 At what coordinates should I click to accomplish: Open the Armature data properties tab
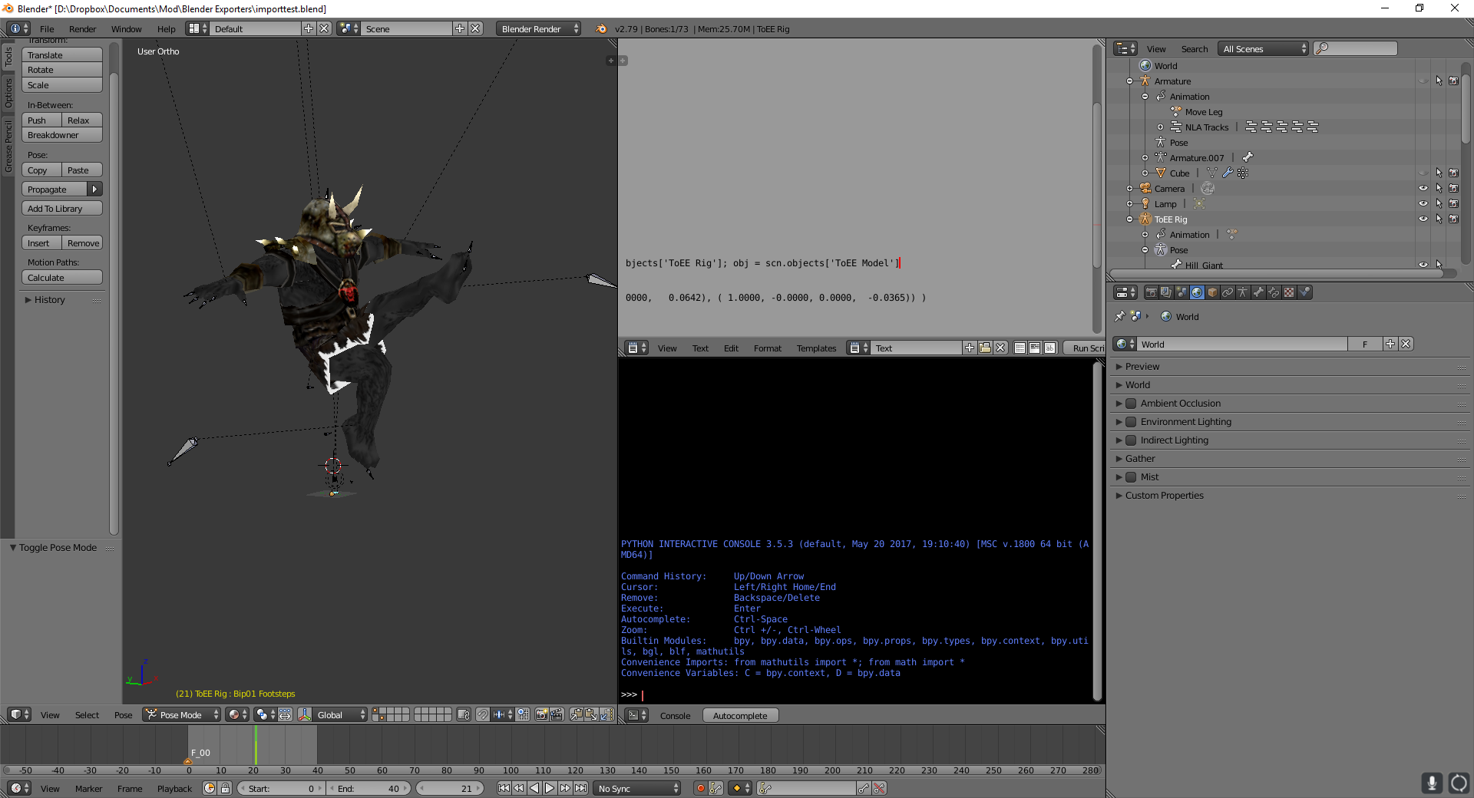coord(1243,292)
